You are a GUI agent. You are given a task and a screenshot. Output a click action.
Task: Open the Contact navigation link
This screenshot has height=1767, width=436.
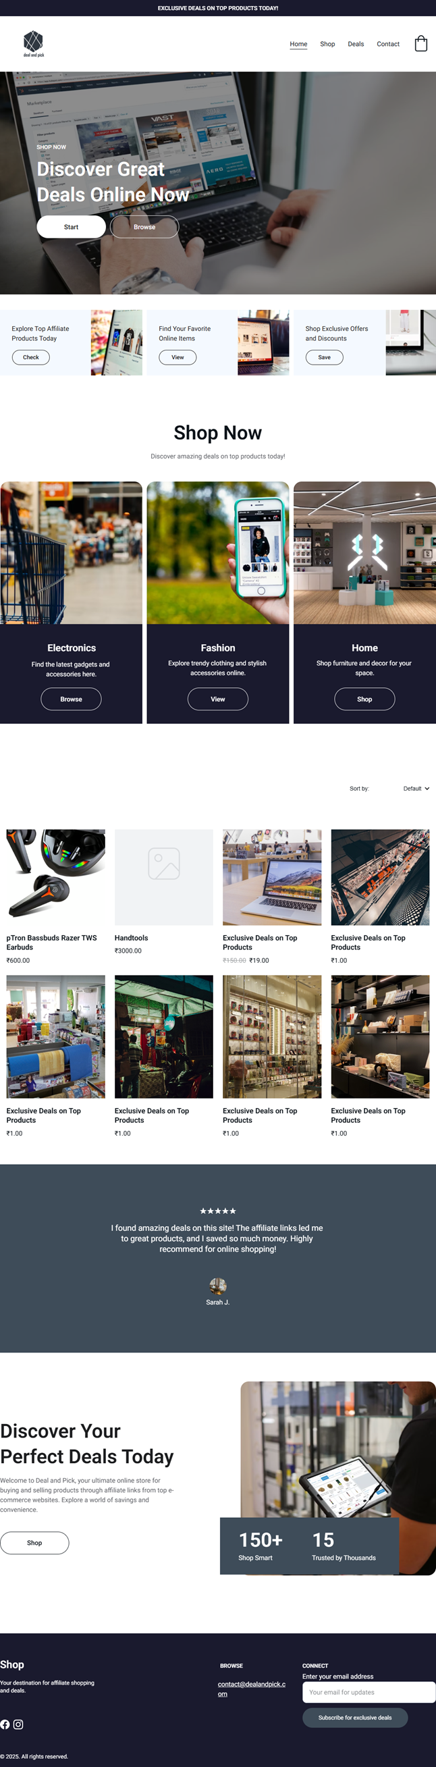point(388,44)
